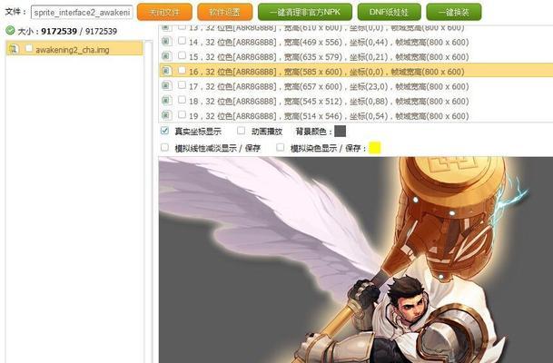Click the image icon of frame 17 row

pyautogui.click(x=166, y=86)
